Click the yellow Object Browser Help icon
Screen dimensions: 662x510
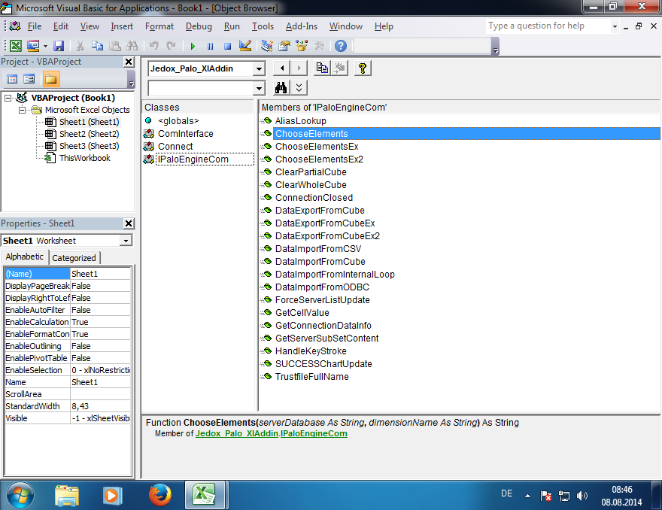point(363,68)
